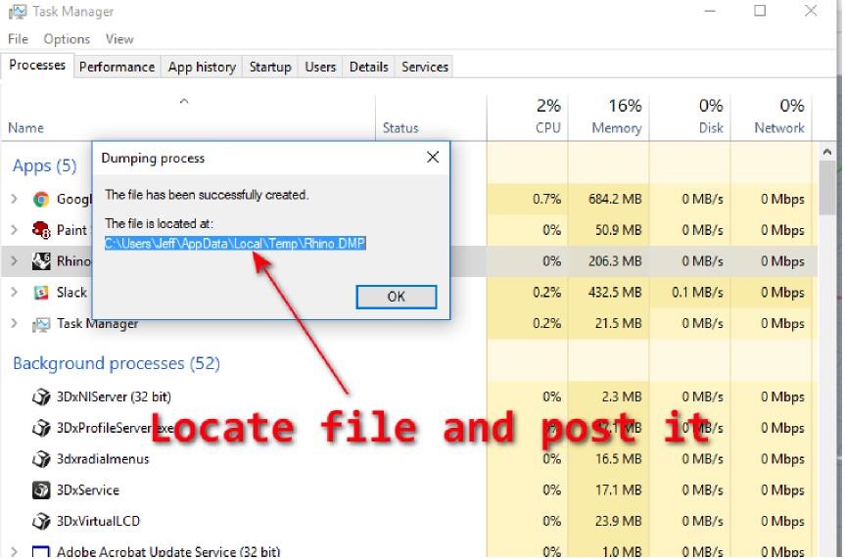Screen dimensions: 845x559
Task: Switch to the Performance tab
Action: point(117,67)
